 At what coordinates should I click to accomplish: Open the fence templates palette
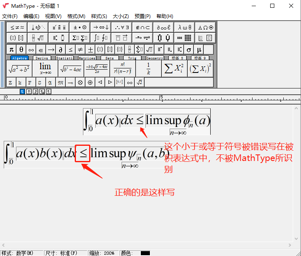point(17,38)
